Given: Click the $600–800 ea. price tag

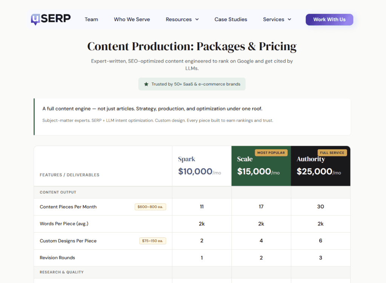Looking at the screenshot, I should 150,207.
